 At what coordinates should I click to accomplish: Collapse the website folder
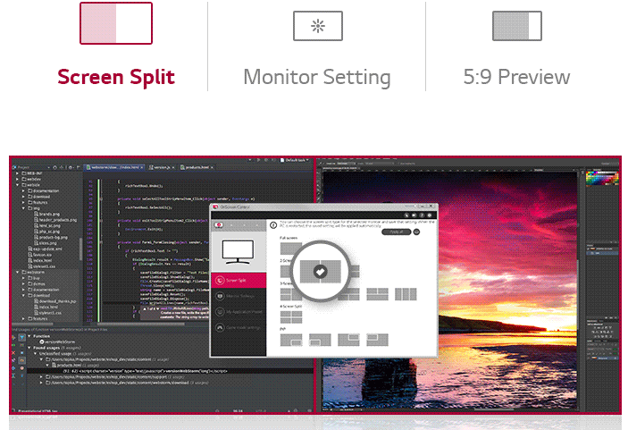tap(17, 185)
